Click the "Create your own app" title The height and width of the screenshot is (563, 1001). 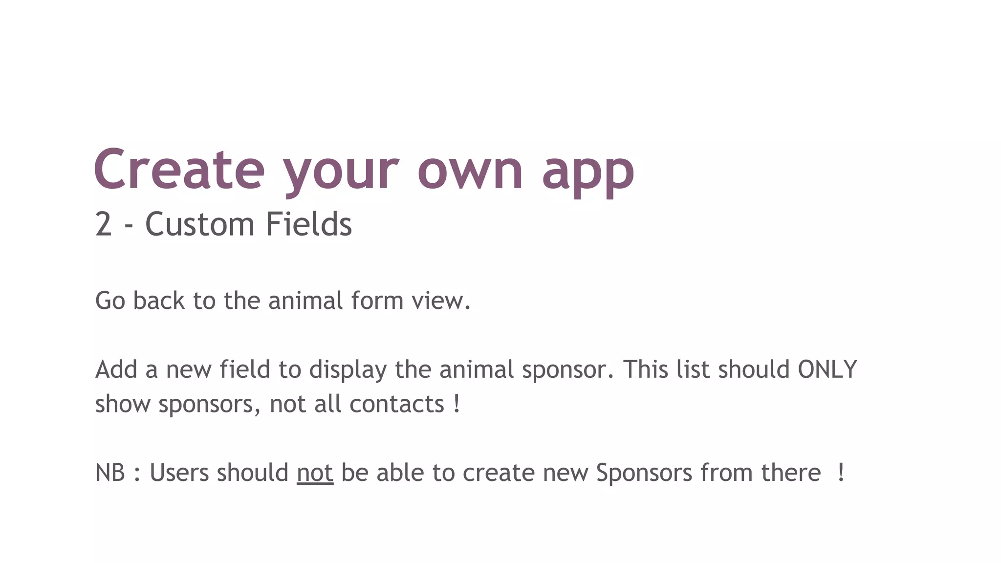(364, 170)
